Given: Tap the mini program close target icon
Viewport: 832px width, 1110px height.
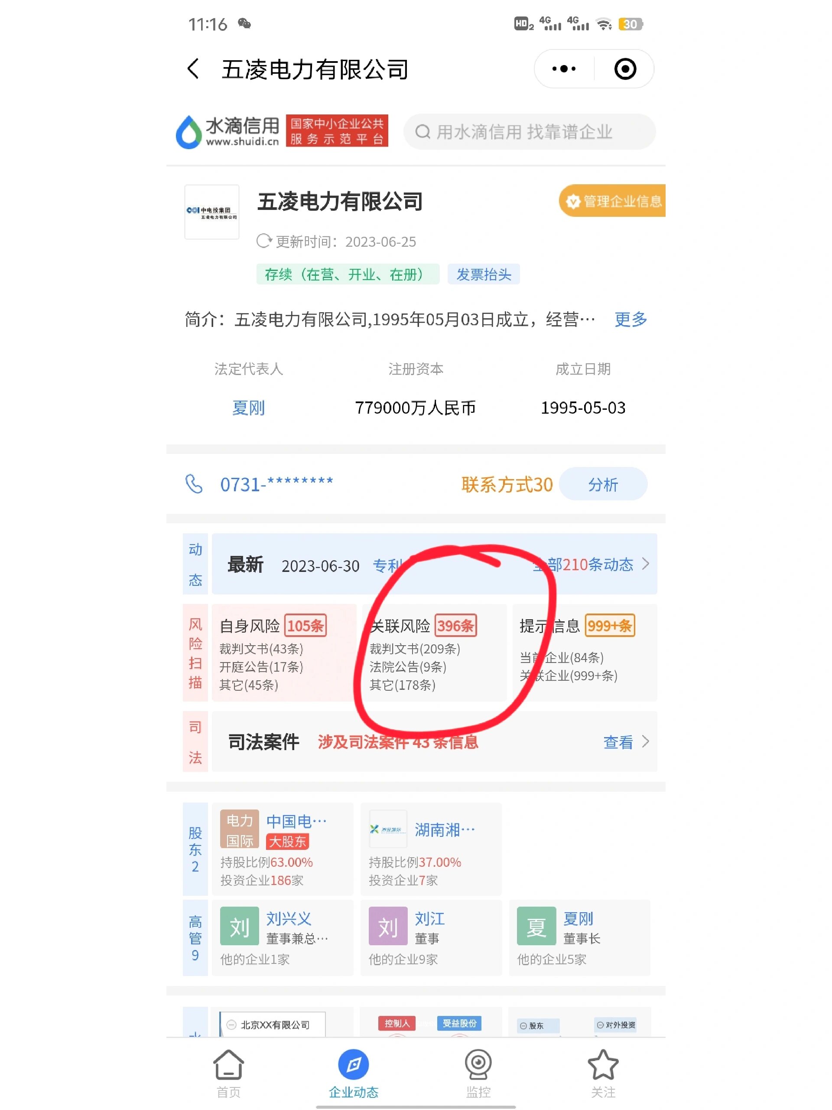Looking at the screenshot, I should tap(625, 69).
